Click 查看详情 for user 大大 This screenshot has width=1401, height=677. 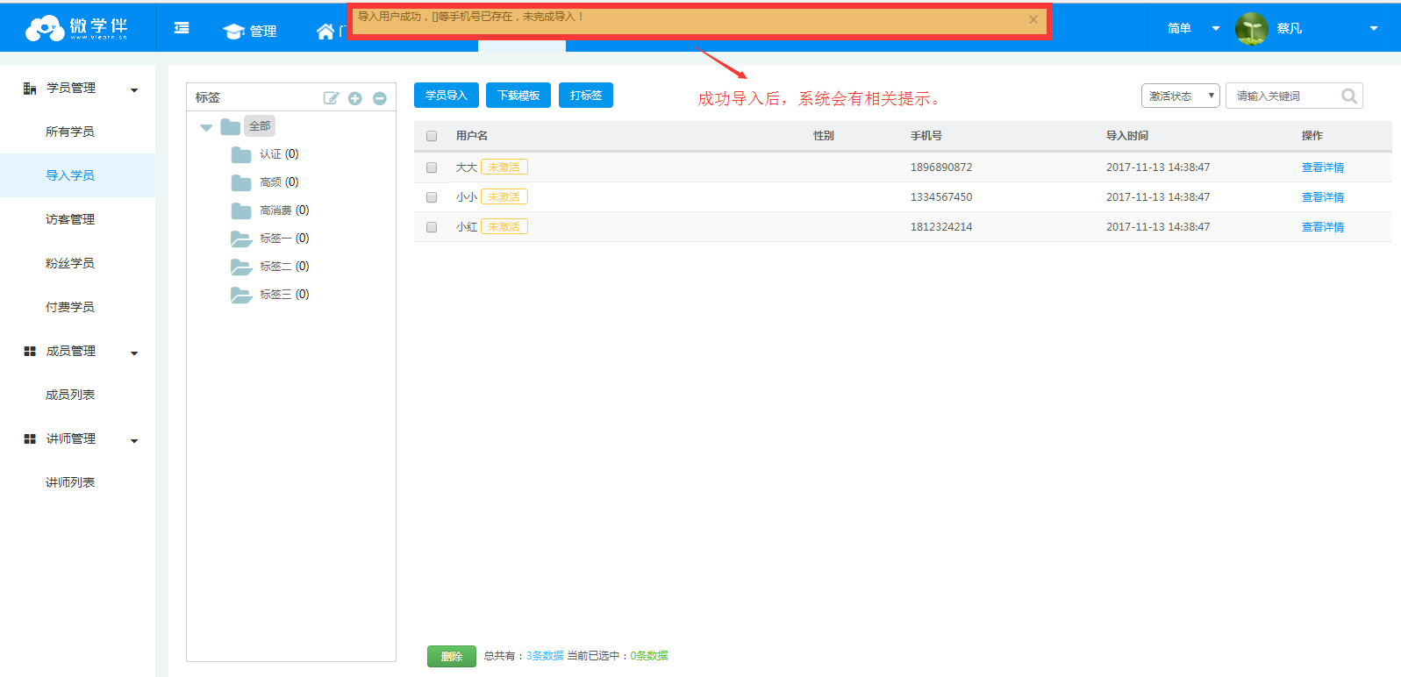point(1323,167)
